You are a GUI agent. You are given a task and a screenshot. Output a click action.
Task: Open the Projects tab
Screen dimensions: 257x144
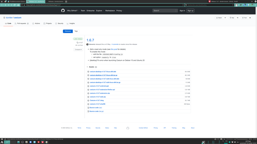(47, 24)
